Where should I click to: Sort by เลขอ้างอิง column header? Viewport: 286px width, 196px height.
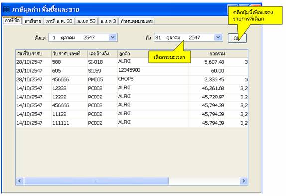click(102, 54)
